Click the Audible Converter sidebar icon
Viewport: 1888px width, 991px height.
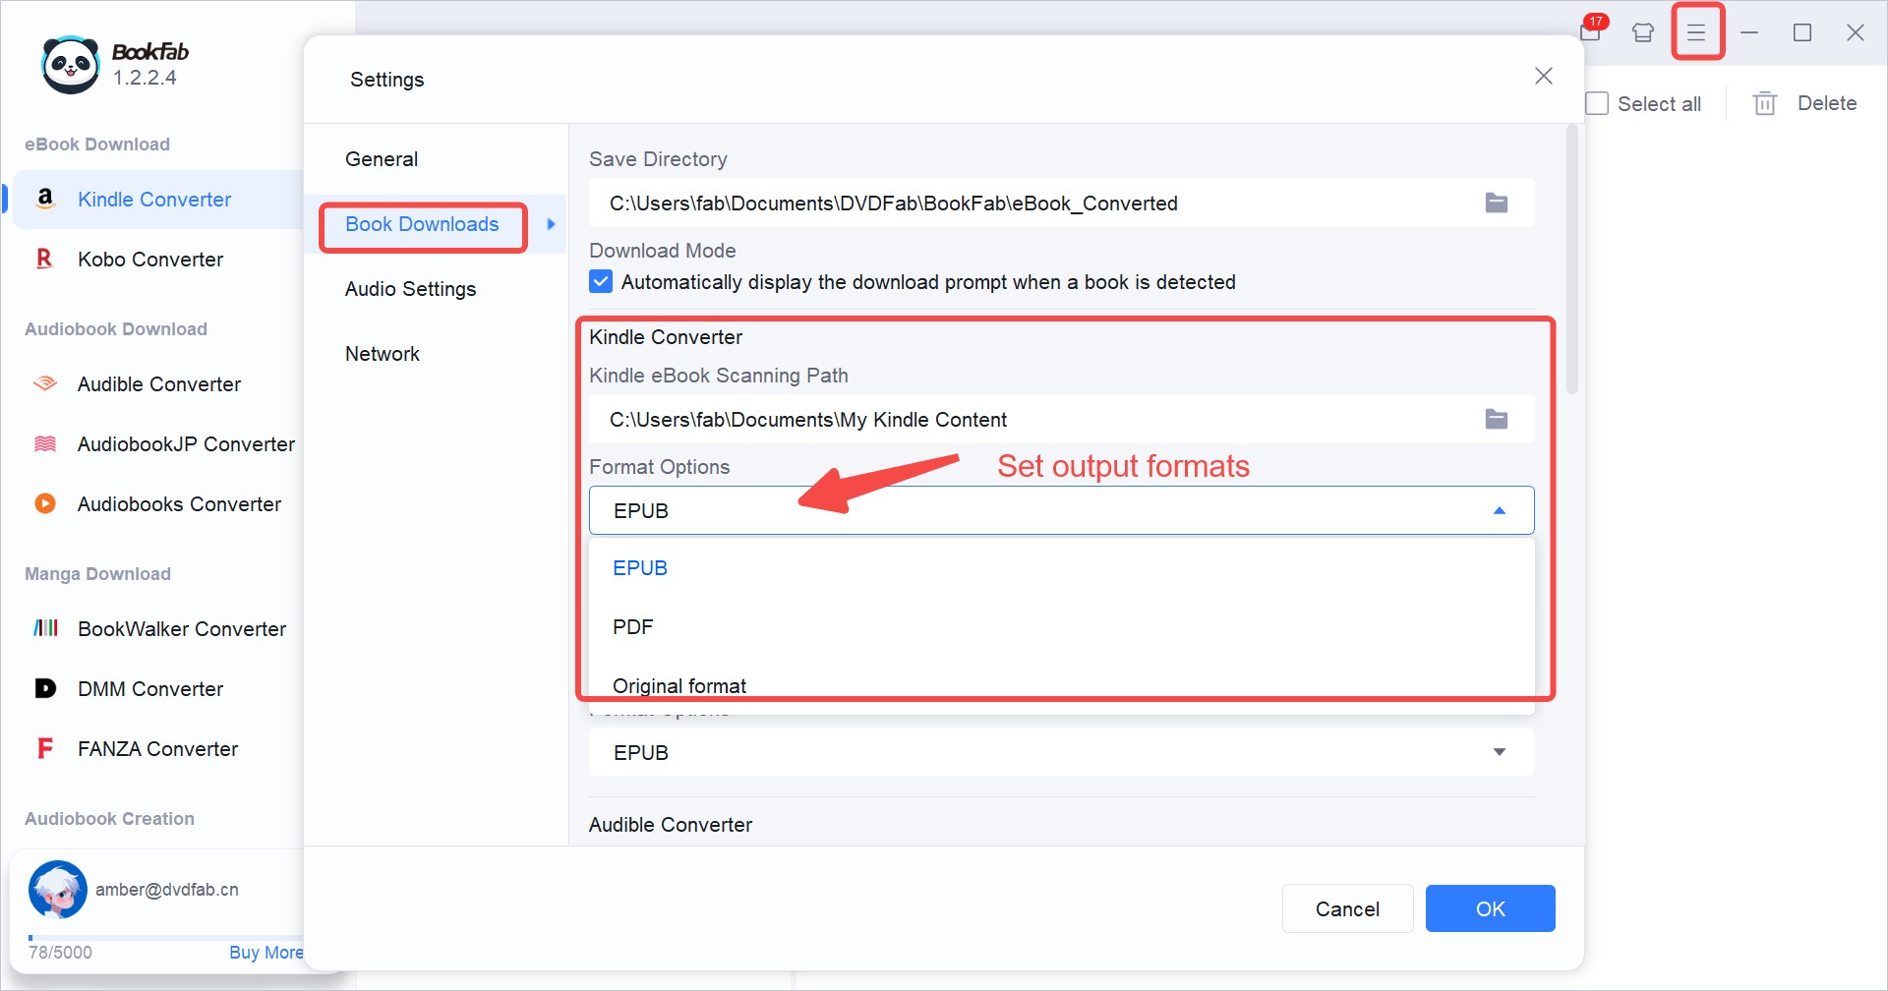click(x=45, y=384)
